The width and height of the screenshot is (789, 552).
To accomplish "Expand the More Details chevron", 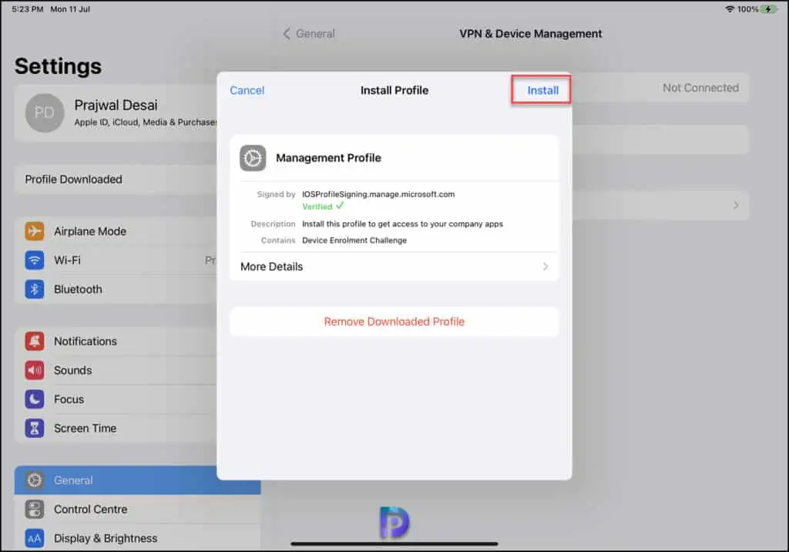I will (x=546, y=267).
